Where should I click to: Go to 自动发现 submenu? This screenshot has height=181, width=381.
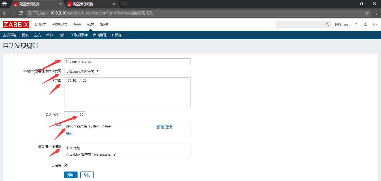coord(100,35)
